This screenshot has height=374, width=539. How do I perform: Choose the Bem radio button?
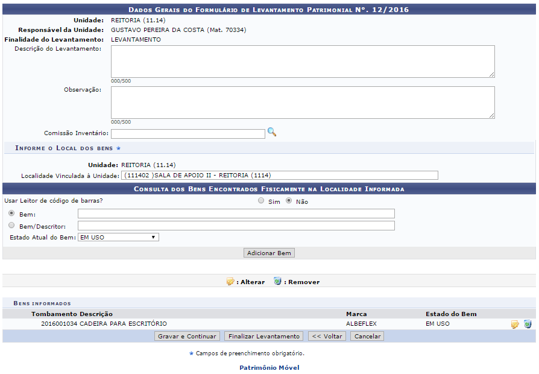pyautogui.click(x=12, y=214)
